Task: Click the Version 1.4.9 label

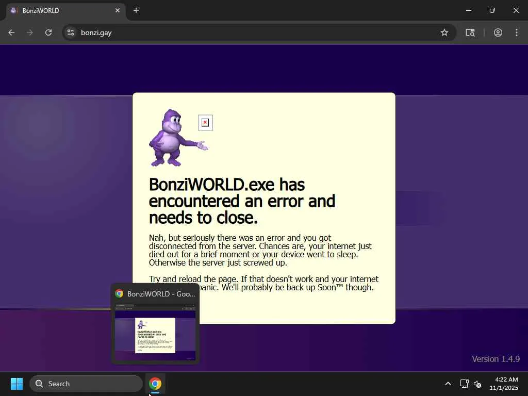Action: [x=496, y=359]
